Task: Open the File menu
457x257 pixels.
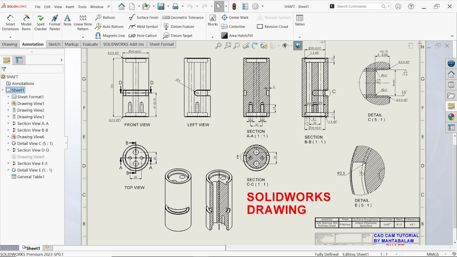Action: coord(38,7)
